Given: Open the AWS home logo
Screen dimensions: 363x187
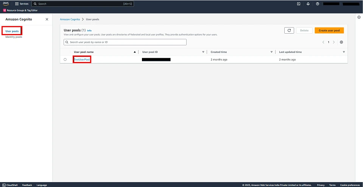Looking at the screenshot, I should coord(6,4).
